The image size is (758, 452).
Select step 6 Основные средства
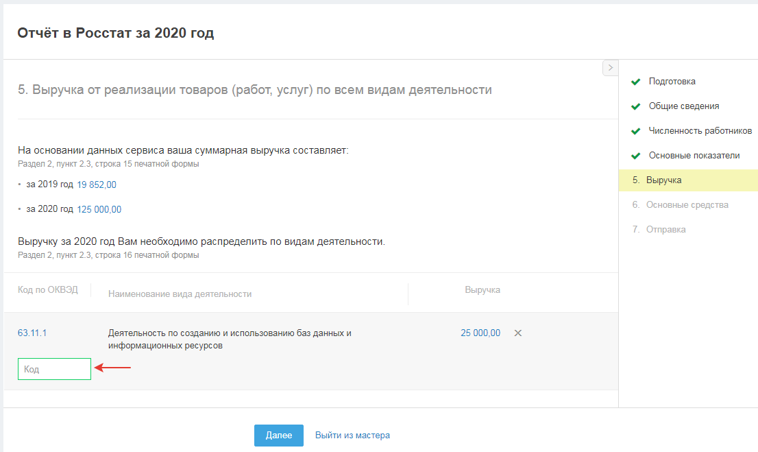[680, 204]
